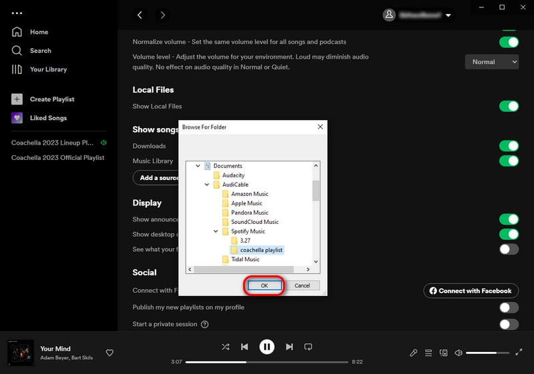Click the shuffle icon in playback bar
The height and width of the screenshot is (374, 534).
[226, 347]
